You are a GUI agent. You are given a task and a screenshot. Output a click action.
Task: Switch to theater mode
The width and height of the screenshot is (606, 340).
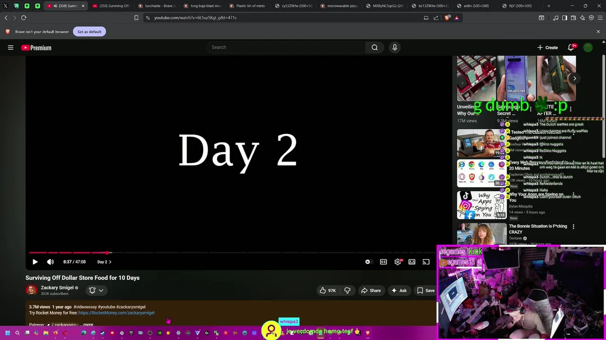click(412, 262)
